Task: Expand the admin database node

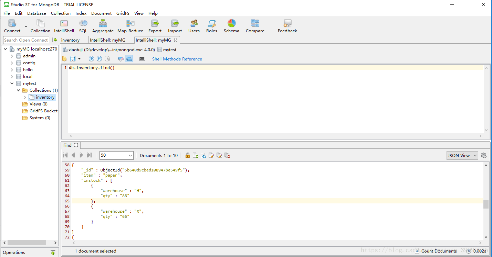Action: pyautogui.click(x=12, y=56)
